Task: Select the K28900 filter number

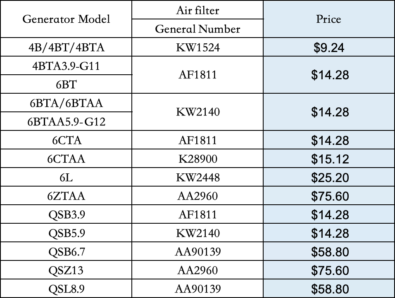Action: [197, 159]
